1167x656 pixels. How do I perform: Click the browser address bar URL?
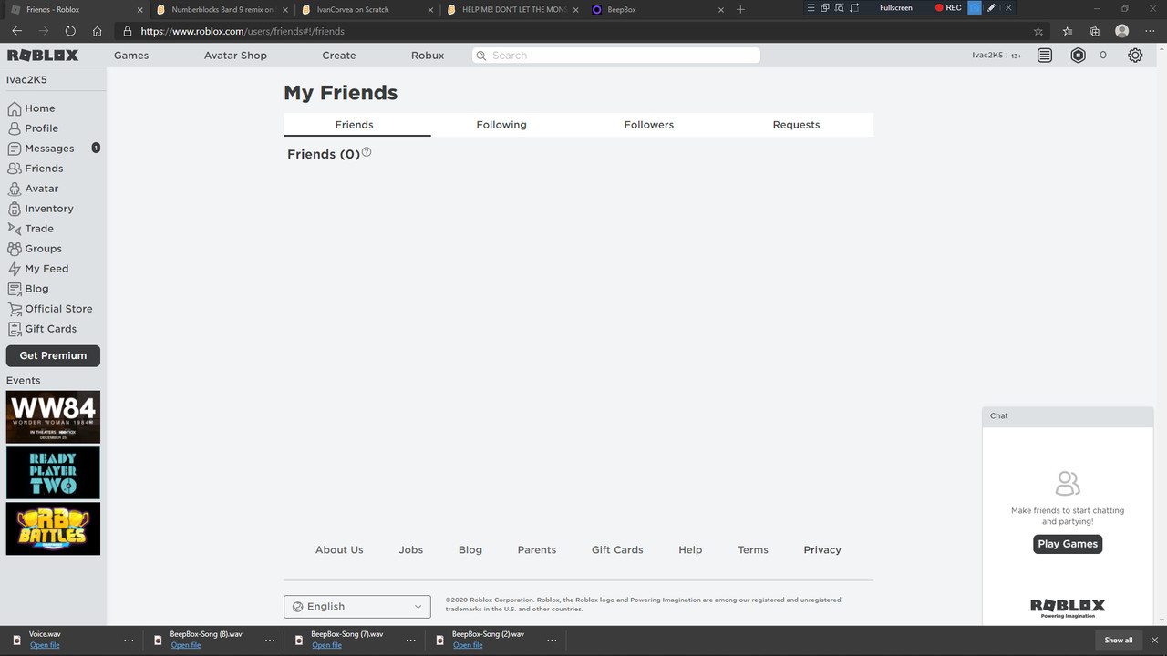tap(243, 31)
